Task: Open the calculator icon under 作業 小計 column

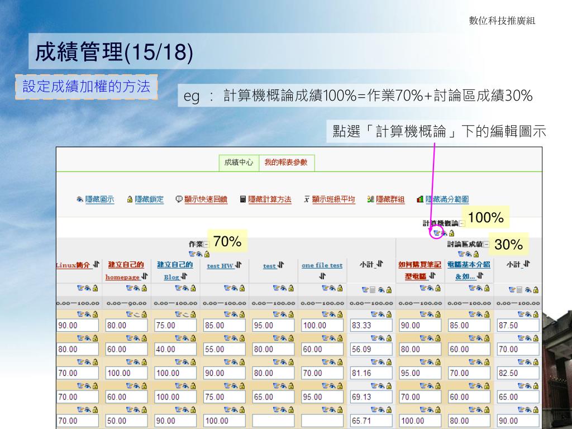Action: click(x=373, y=290)
